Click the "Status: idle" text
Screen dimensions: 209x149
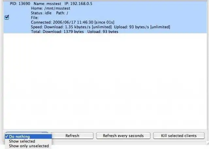coord(41,13)
